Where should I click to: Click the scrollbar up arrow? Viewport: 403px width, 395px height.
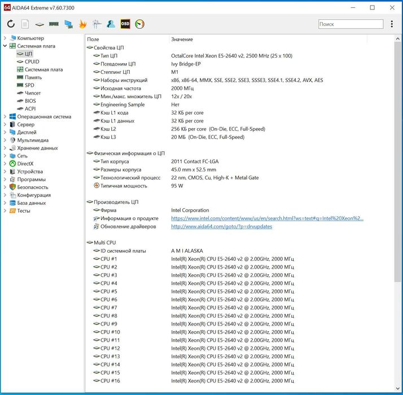397,39
